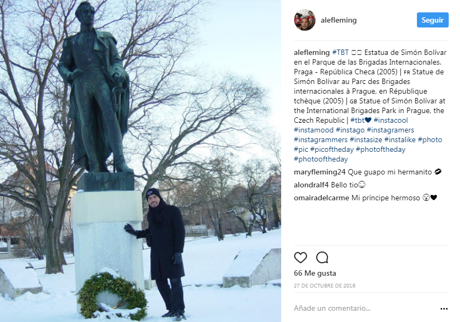Open the 27 de octubre de 2016 timestamp

click(x=324, y=285)
